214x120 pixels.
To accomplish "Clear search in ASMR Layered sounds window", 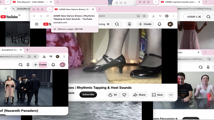I will 200,17.
